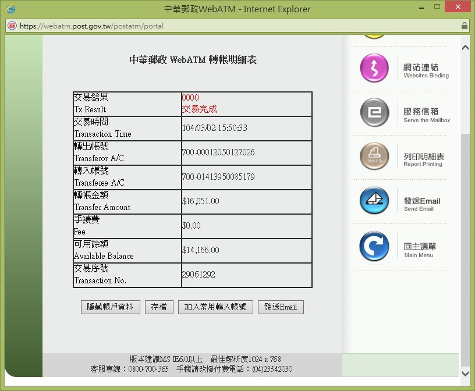Screen dimensions: 475x391
Task: Open the 發送Email Send Email sidebar link
Action: (x=421, y=204)
